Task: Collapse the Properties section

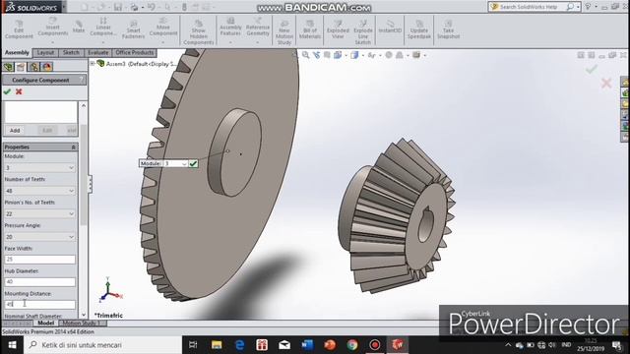Action: [73, 147]
